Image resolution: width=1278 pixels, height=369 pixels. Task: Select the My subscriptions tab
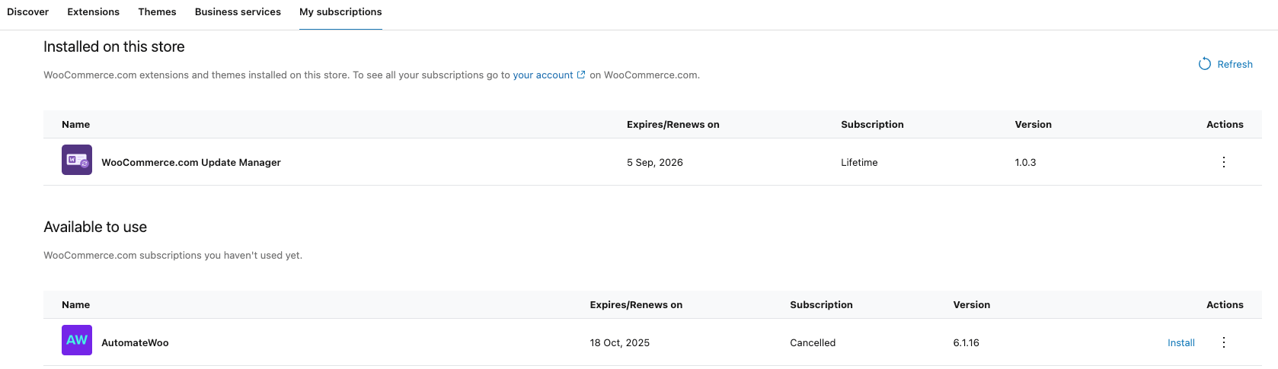(340, 12)
